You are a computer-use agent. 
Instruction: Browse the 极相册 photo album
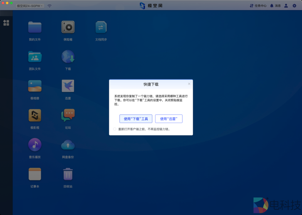pos(35,85)
